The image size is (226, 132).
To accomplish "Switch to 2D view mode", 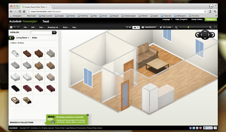I will click(x=128, y=27).
